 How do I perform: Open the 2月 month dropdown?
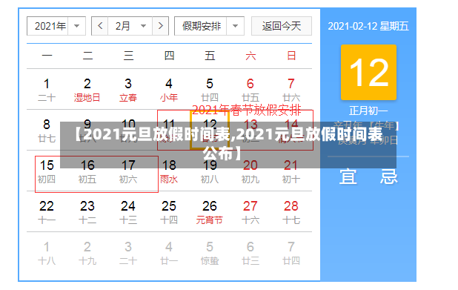pos(130,26)
